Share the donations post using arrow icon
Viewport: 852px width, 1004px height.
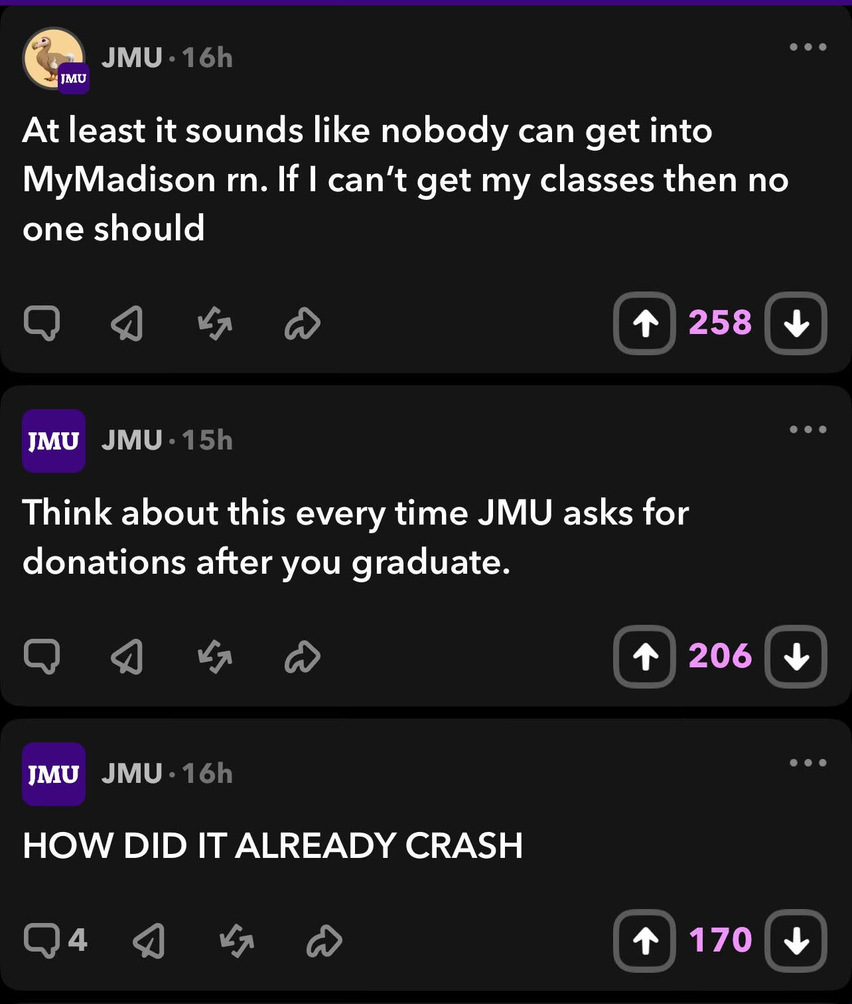tap(303, 657)
